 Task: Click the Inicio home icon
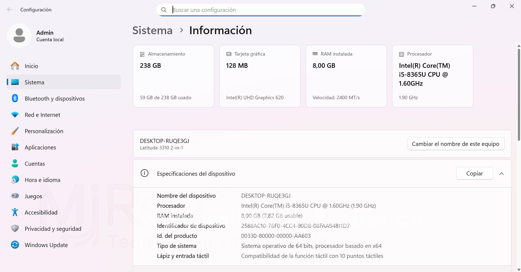coord(15,66)
